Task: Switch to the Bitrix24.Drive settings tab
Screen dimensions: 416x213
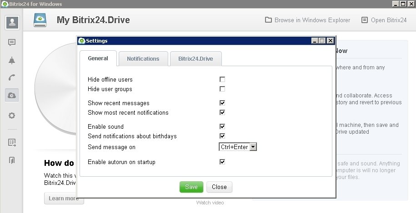Action: point(195,59)
